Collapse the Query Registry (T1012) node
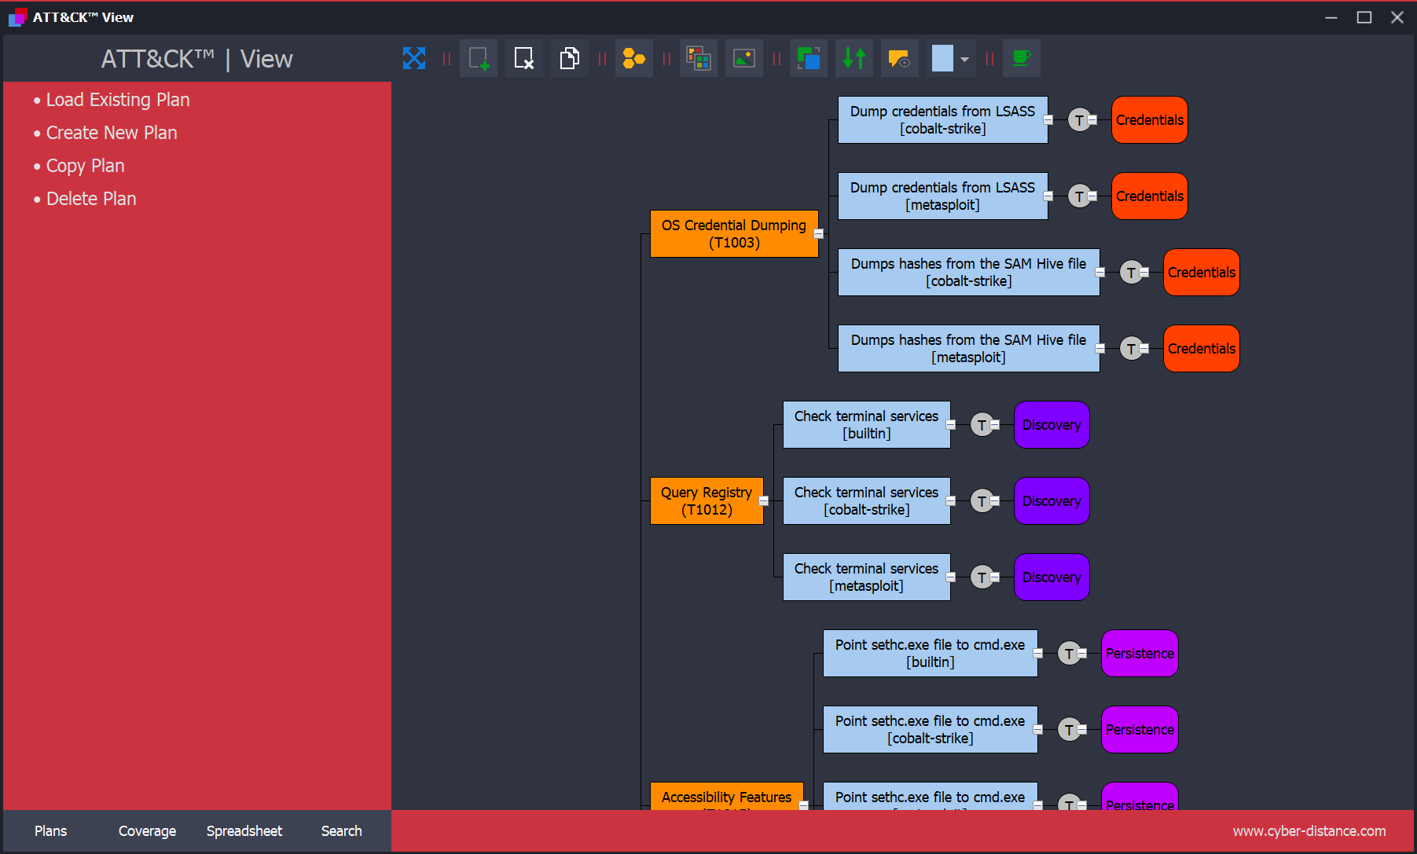This screenshot has width=1417, height=854. coord(764,500)
